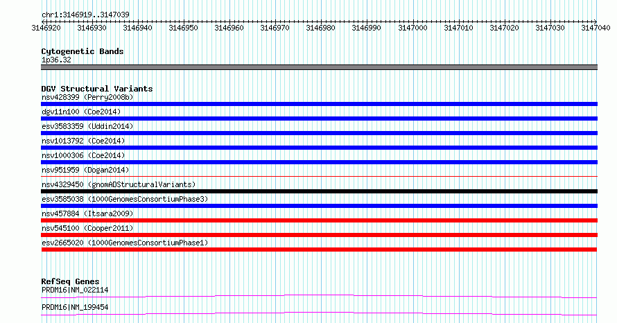Select the gray 1p36.32 cytoband bar
The image size is (617, 323).
point(319,67)
